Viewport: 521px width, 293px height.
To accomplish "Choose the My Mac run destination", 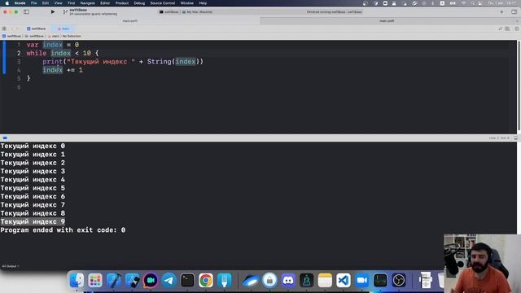I will coord(197,12).
